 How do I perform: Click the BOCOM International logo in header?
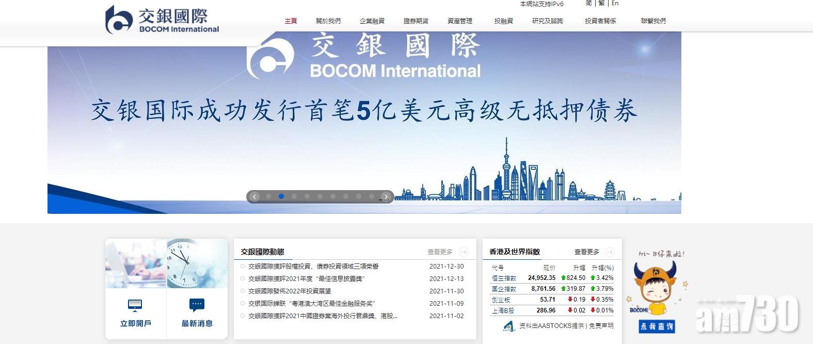pos(162,20)
